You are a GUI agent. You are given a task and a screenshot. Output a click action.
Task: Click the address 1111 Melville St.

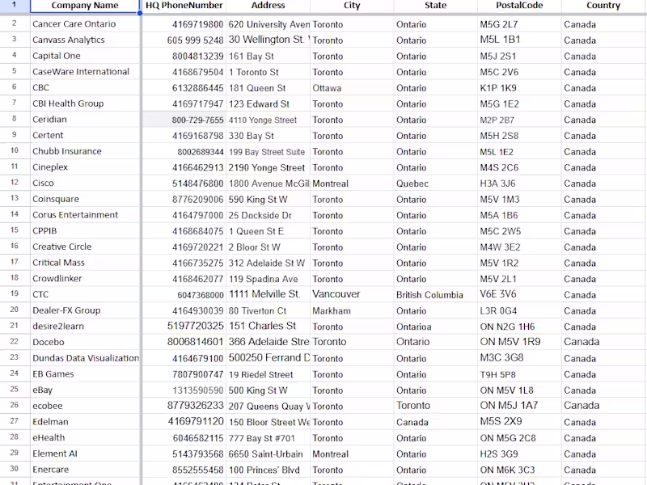(x=269, y=294)
